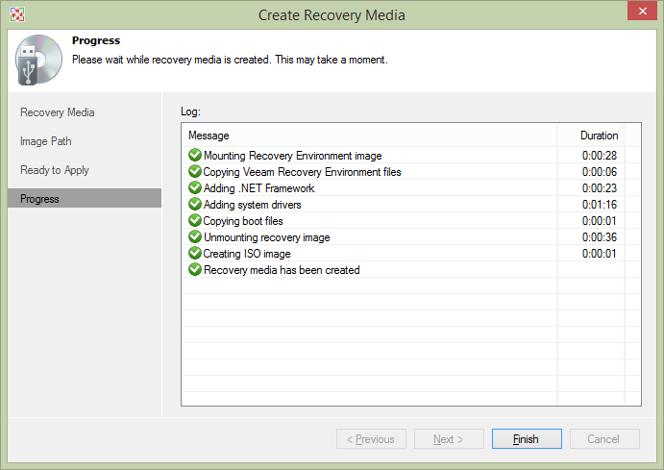Viewport: 664px width, 470px height.
Task: Click success icon next to Adding system drivers
Action: (x=195, y=205)
